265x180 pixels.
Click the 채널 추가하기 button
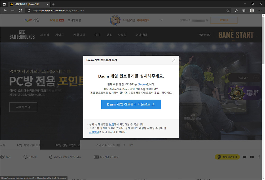pos(227,157)
